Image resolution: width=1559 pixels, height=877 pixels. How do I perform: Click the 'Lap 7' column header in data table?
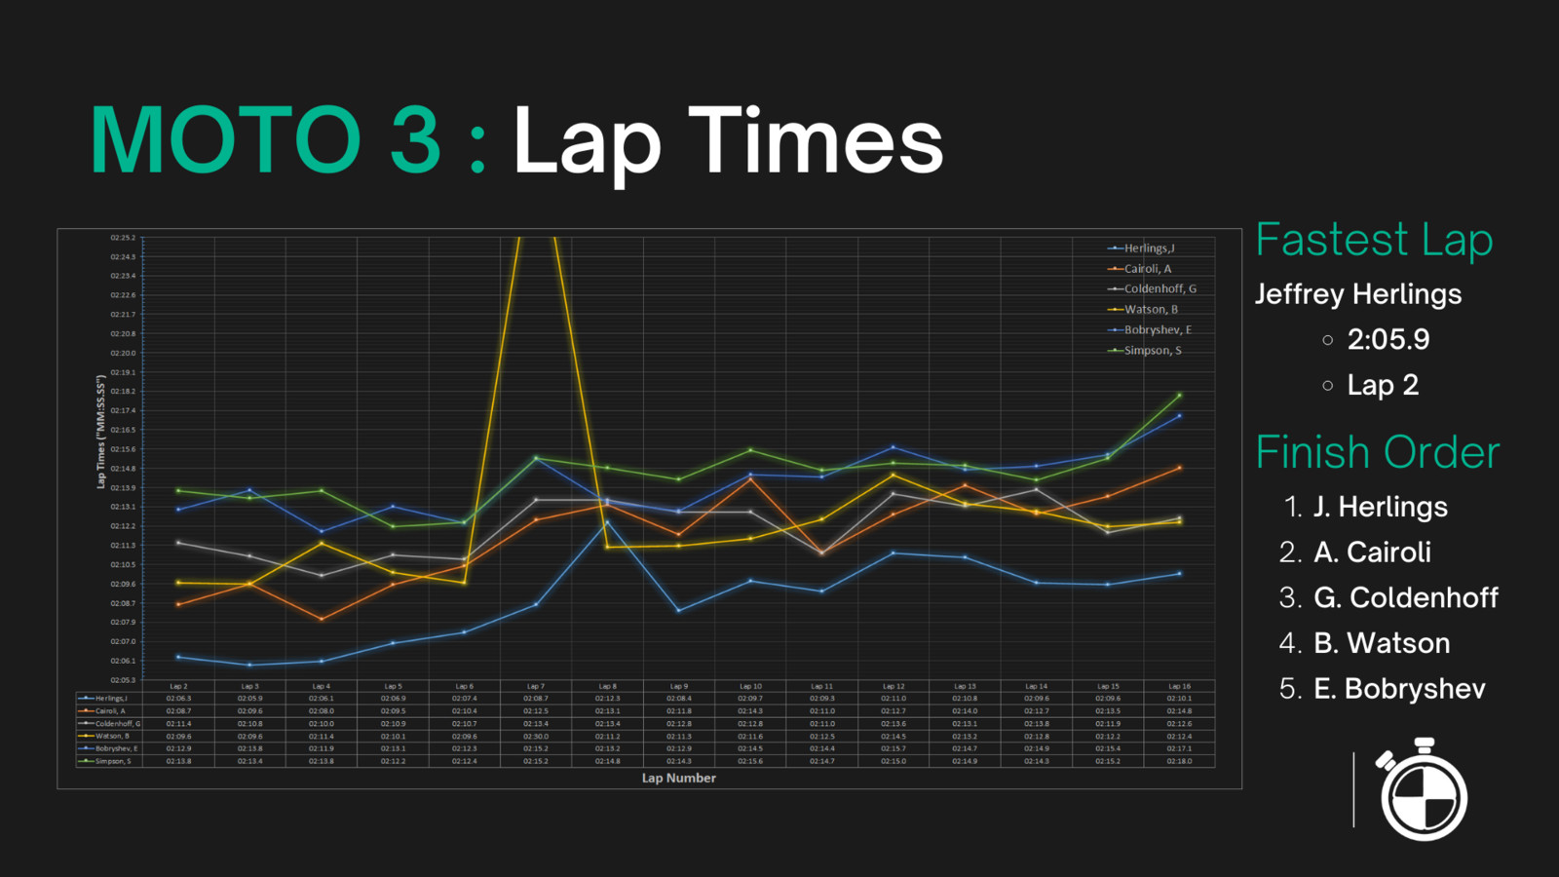coord(535,686)
